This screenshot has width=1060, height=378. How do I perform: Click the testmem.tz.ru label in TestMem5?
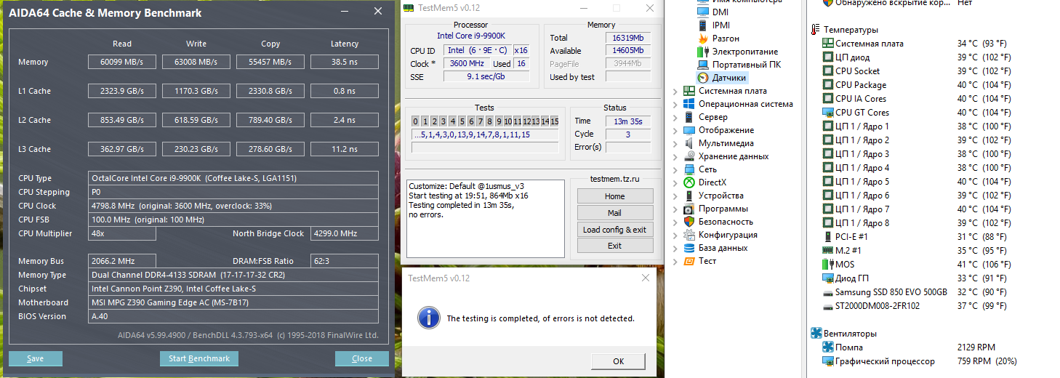click(x=615, y=179)
